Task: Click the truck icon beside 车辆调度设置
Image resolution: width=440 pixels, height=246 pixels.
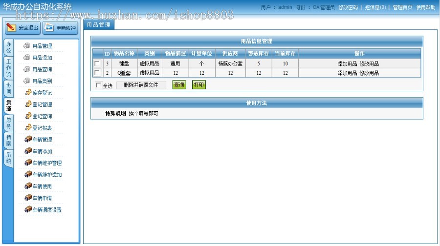Action: point(28,209)
